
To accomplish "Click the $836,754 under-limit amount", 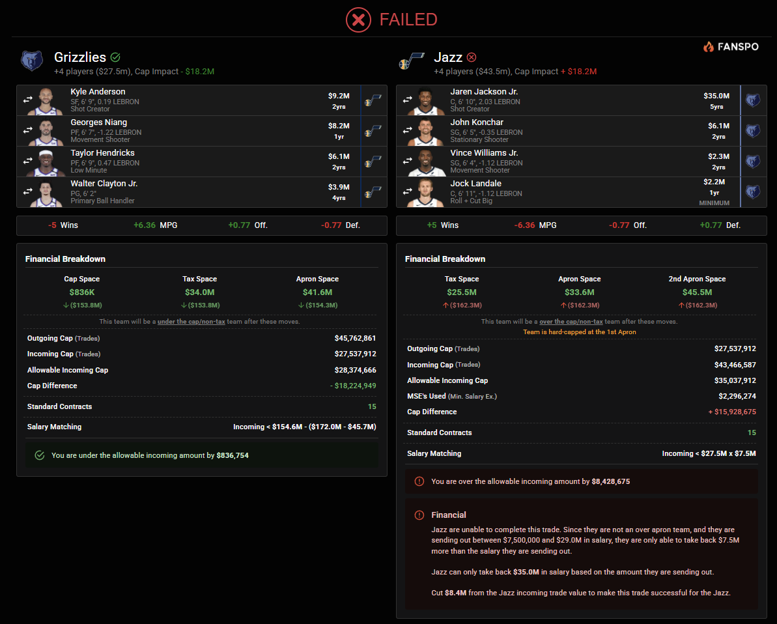I will (x=233, y=455).
